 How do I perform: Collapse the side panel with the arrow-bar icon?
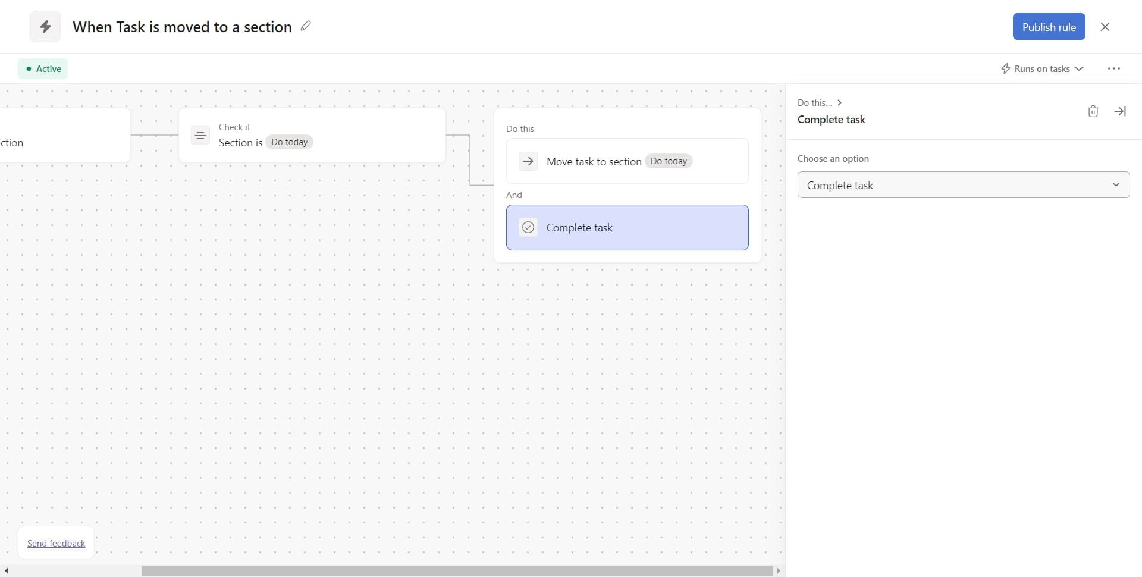point(1119,111)
